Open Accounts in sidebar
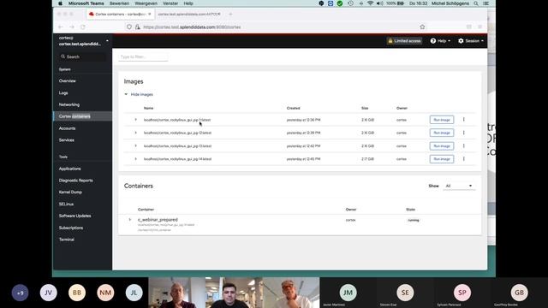The image size is (548, 308). click(x=67, y=128)
